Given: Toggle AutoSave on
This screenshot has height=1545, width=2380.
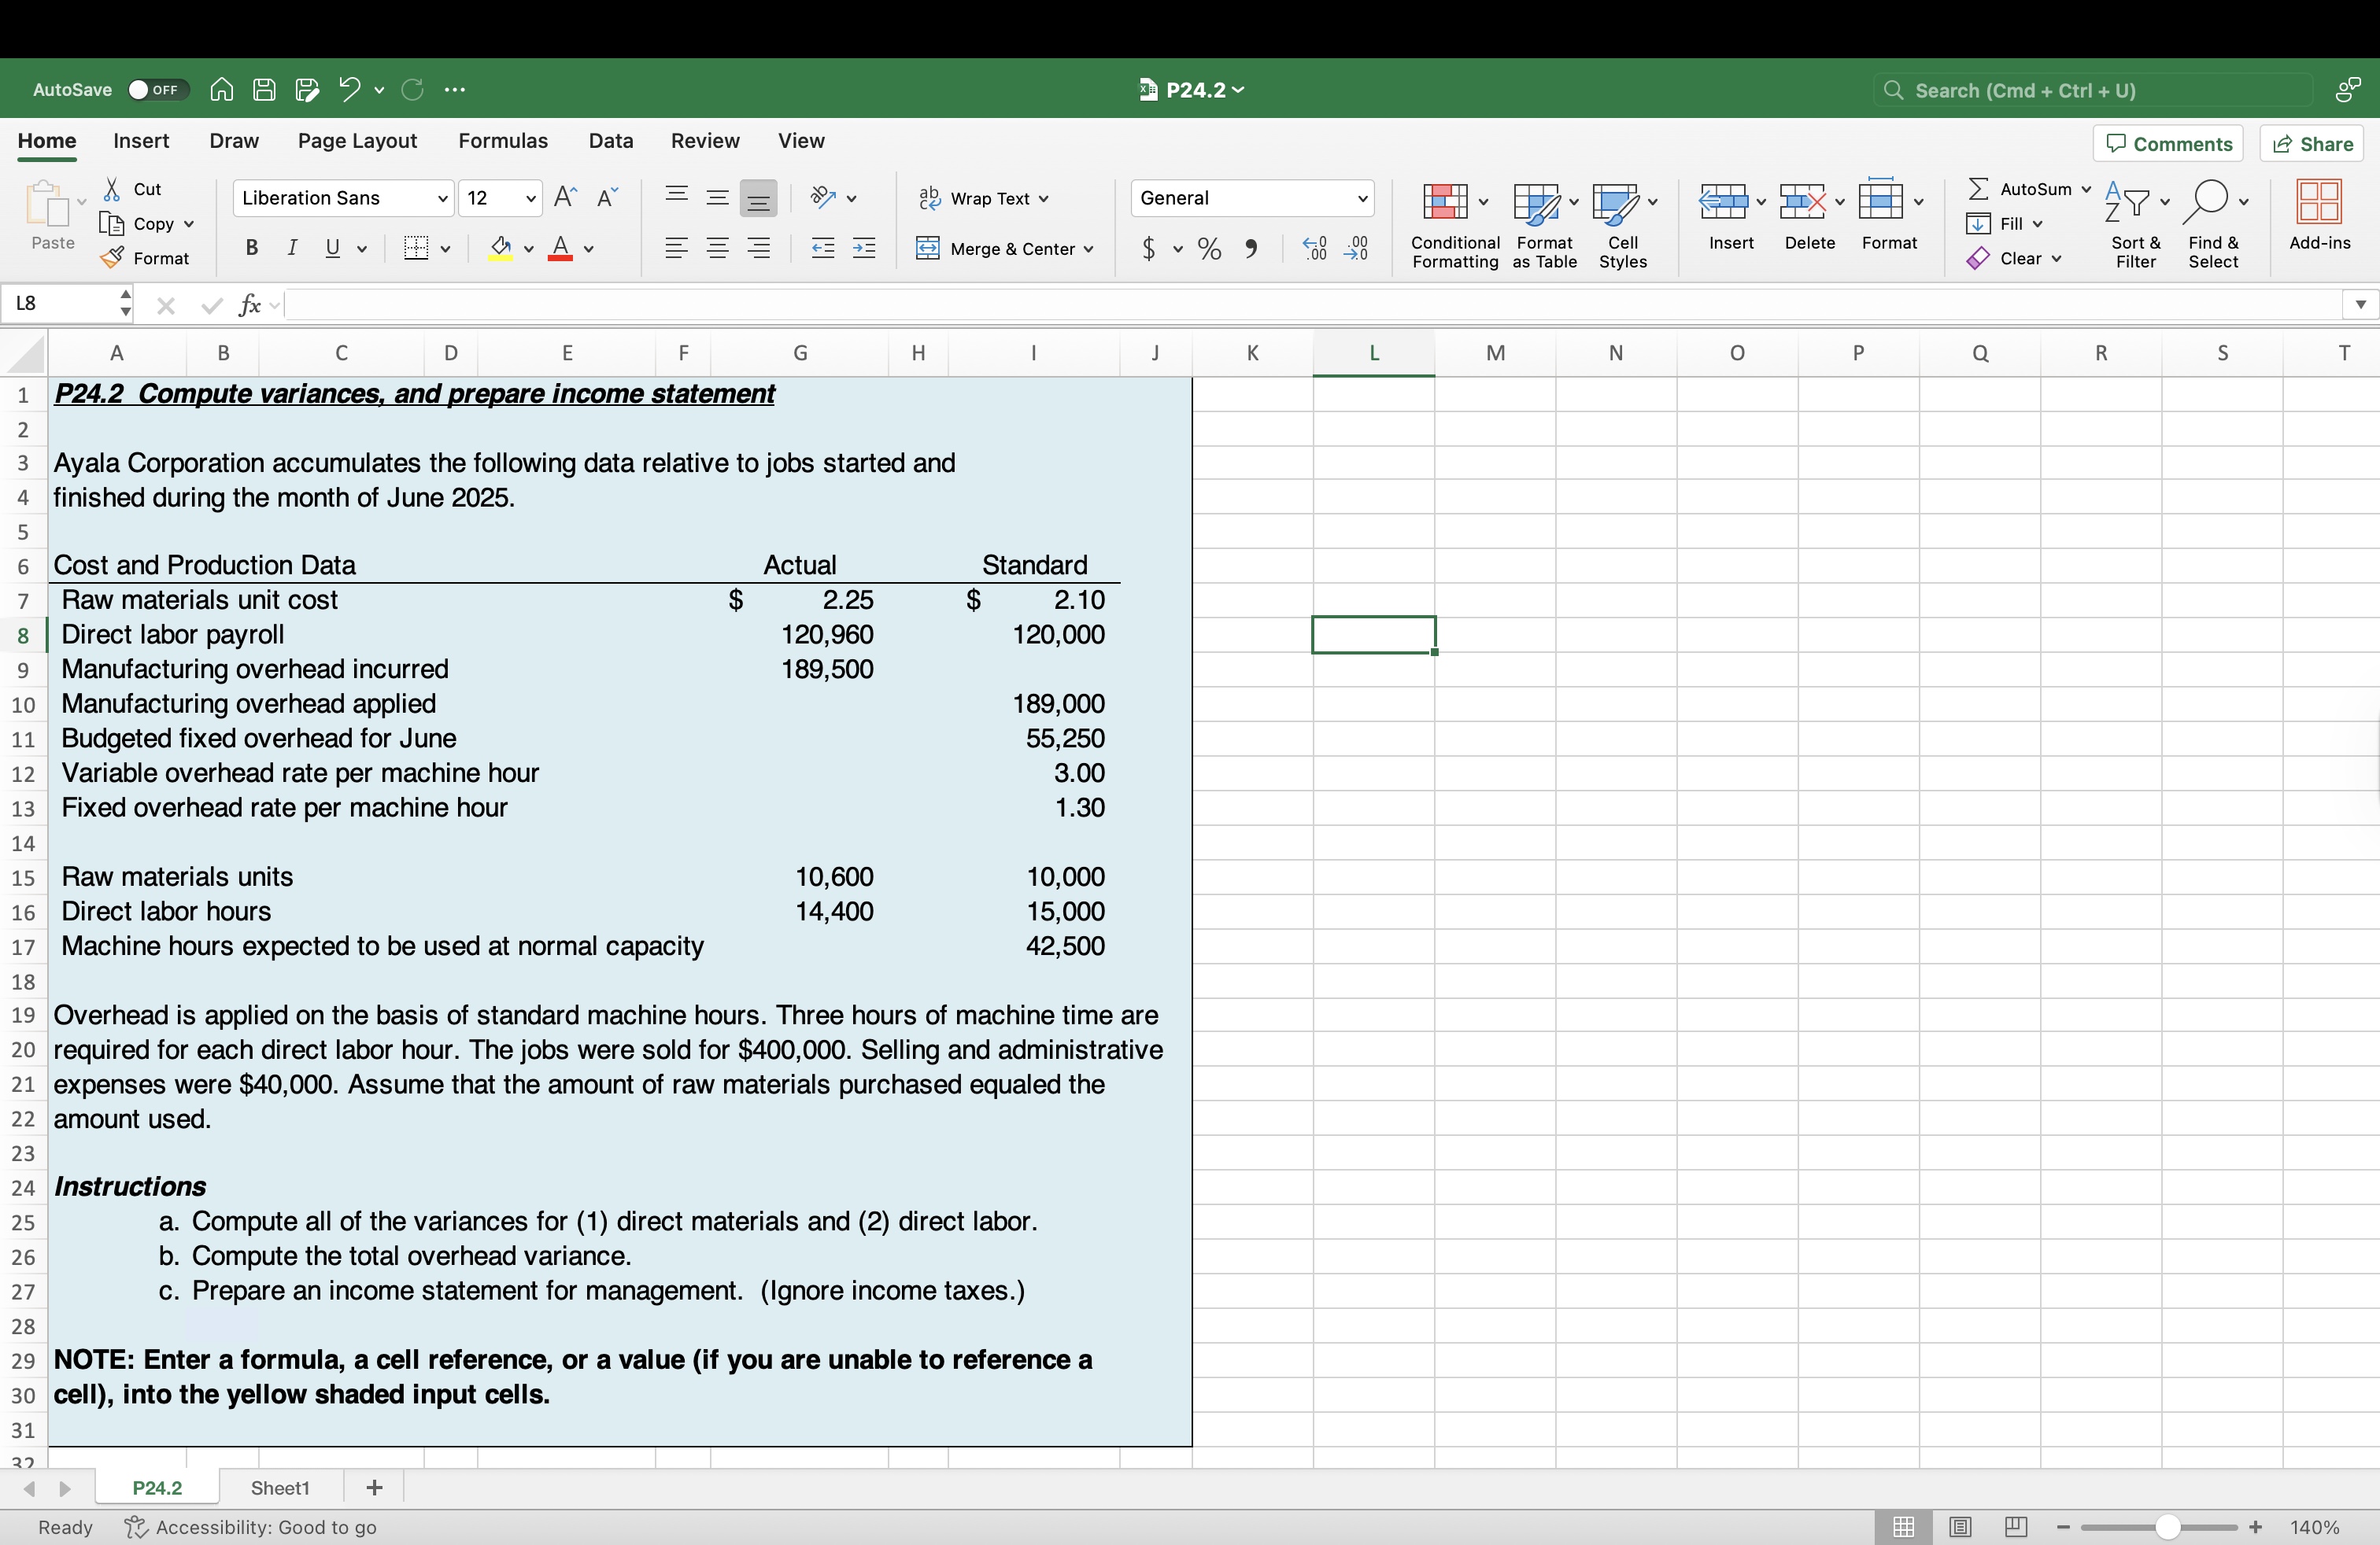Looking at the screenshot, I should pos(156,89).
